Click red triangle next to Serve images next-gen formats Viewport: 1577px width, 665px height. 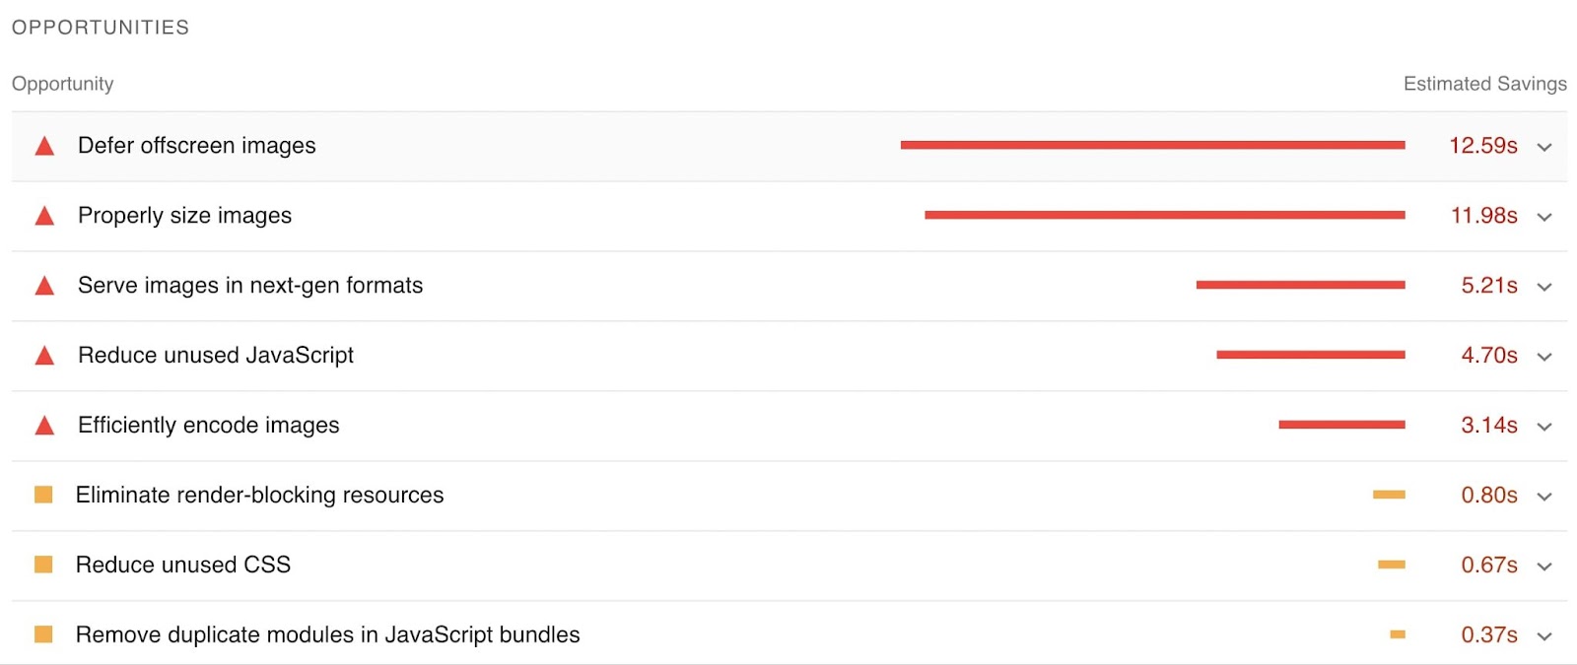(44, 287)
